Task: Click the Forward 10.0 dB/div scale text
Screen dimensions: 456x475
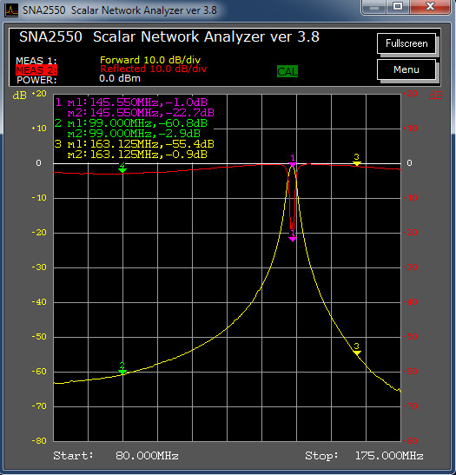Action: pos(150,60)
